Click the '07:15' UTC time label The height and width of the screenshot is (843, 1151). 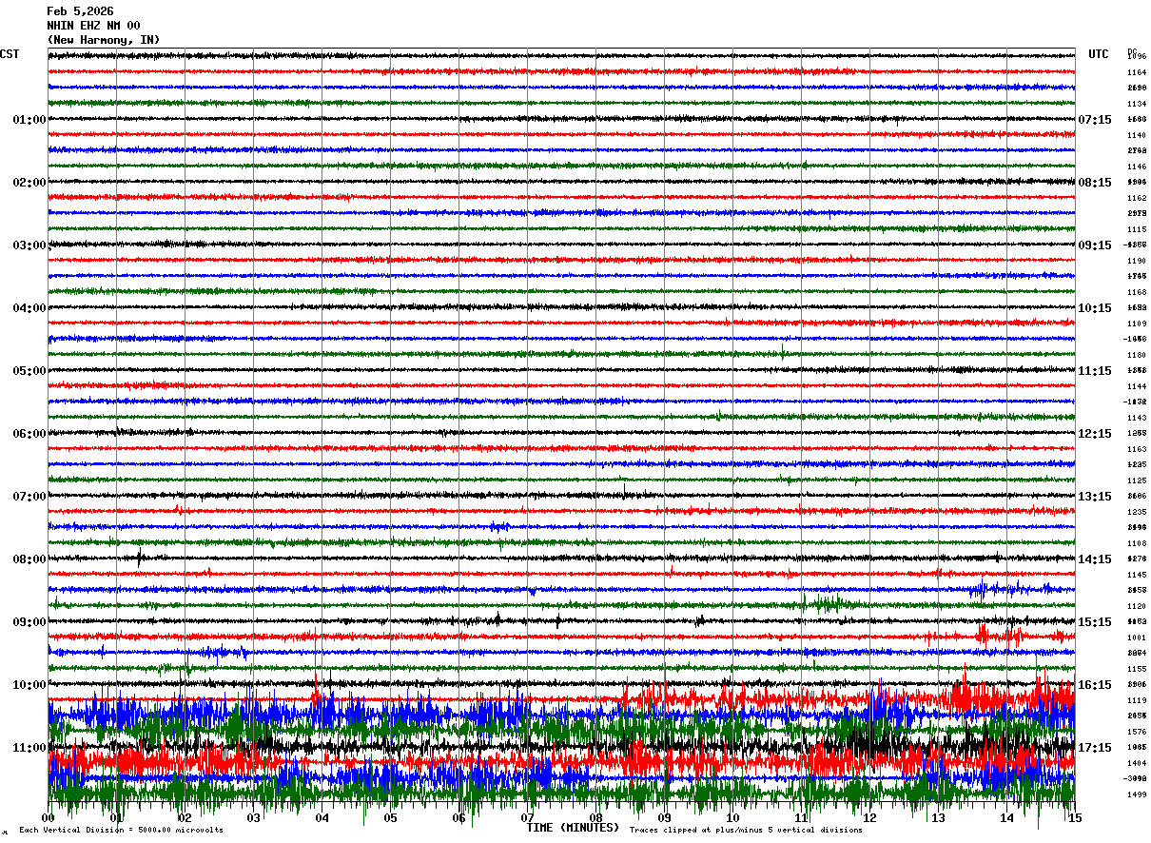tap(1095, 120)
